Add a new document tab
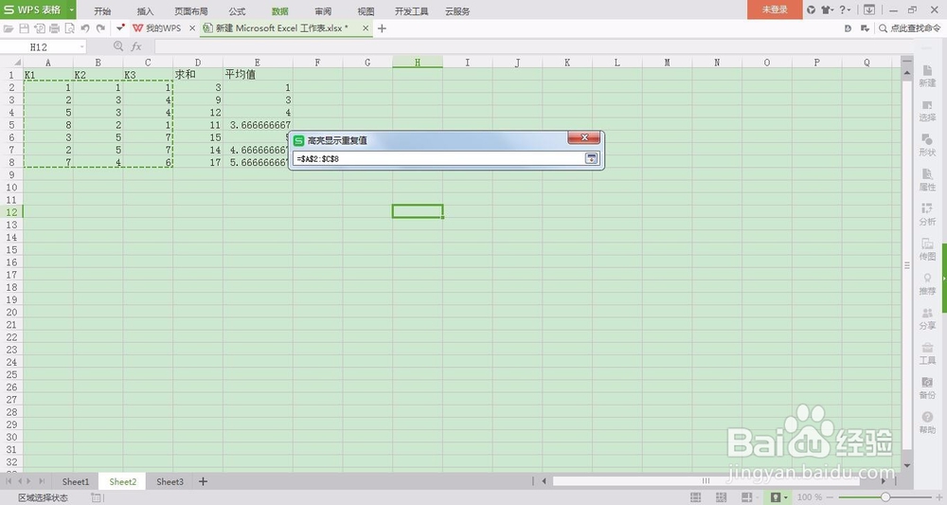This screenshot has height=505, width=947. (382, 28)
